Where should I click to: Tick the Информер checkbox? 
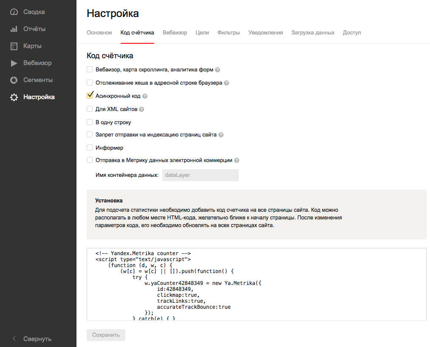pos(90,148)
